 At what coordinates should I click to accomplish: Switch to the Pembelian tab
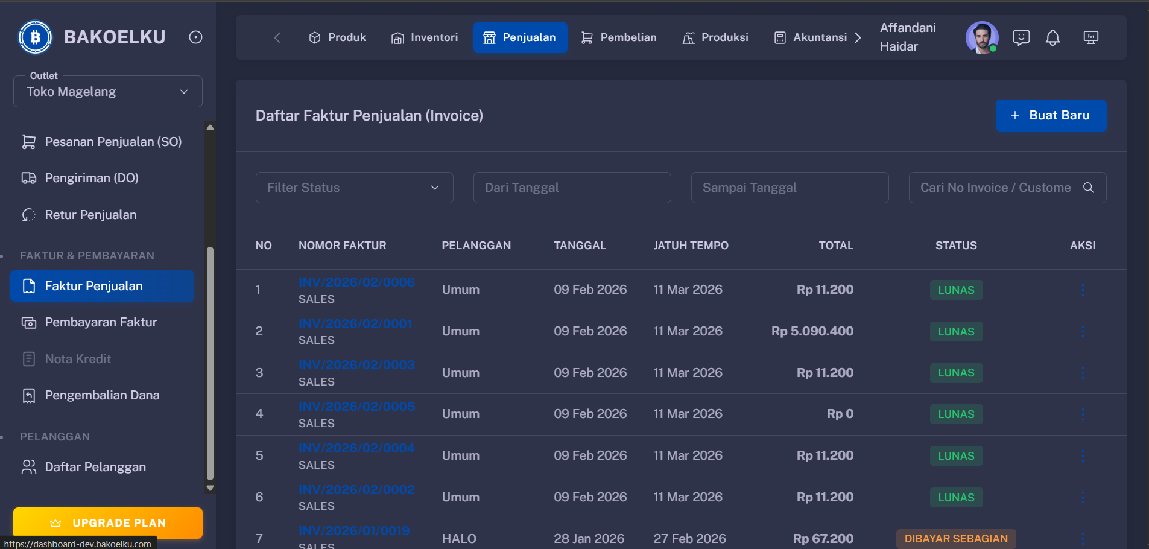[619, 37]
